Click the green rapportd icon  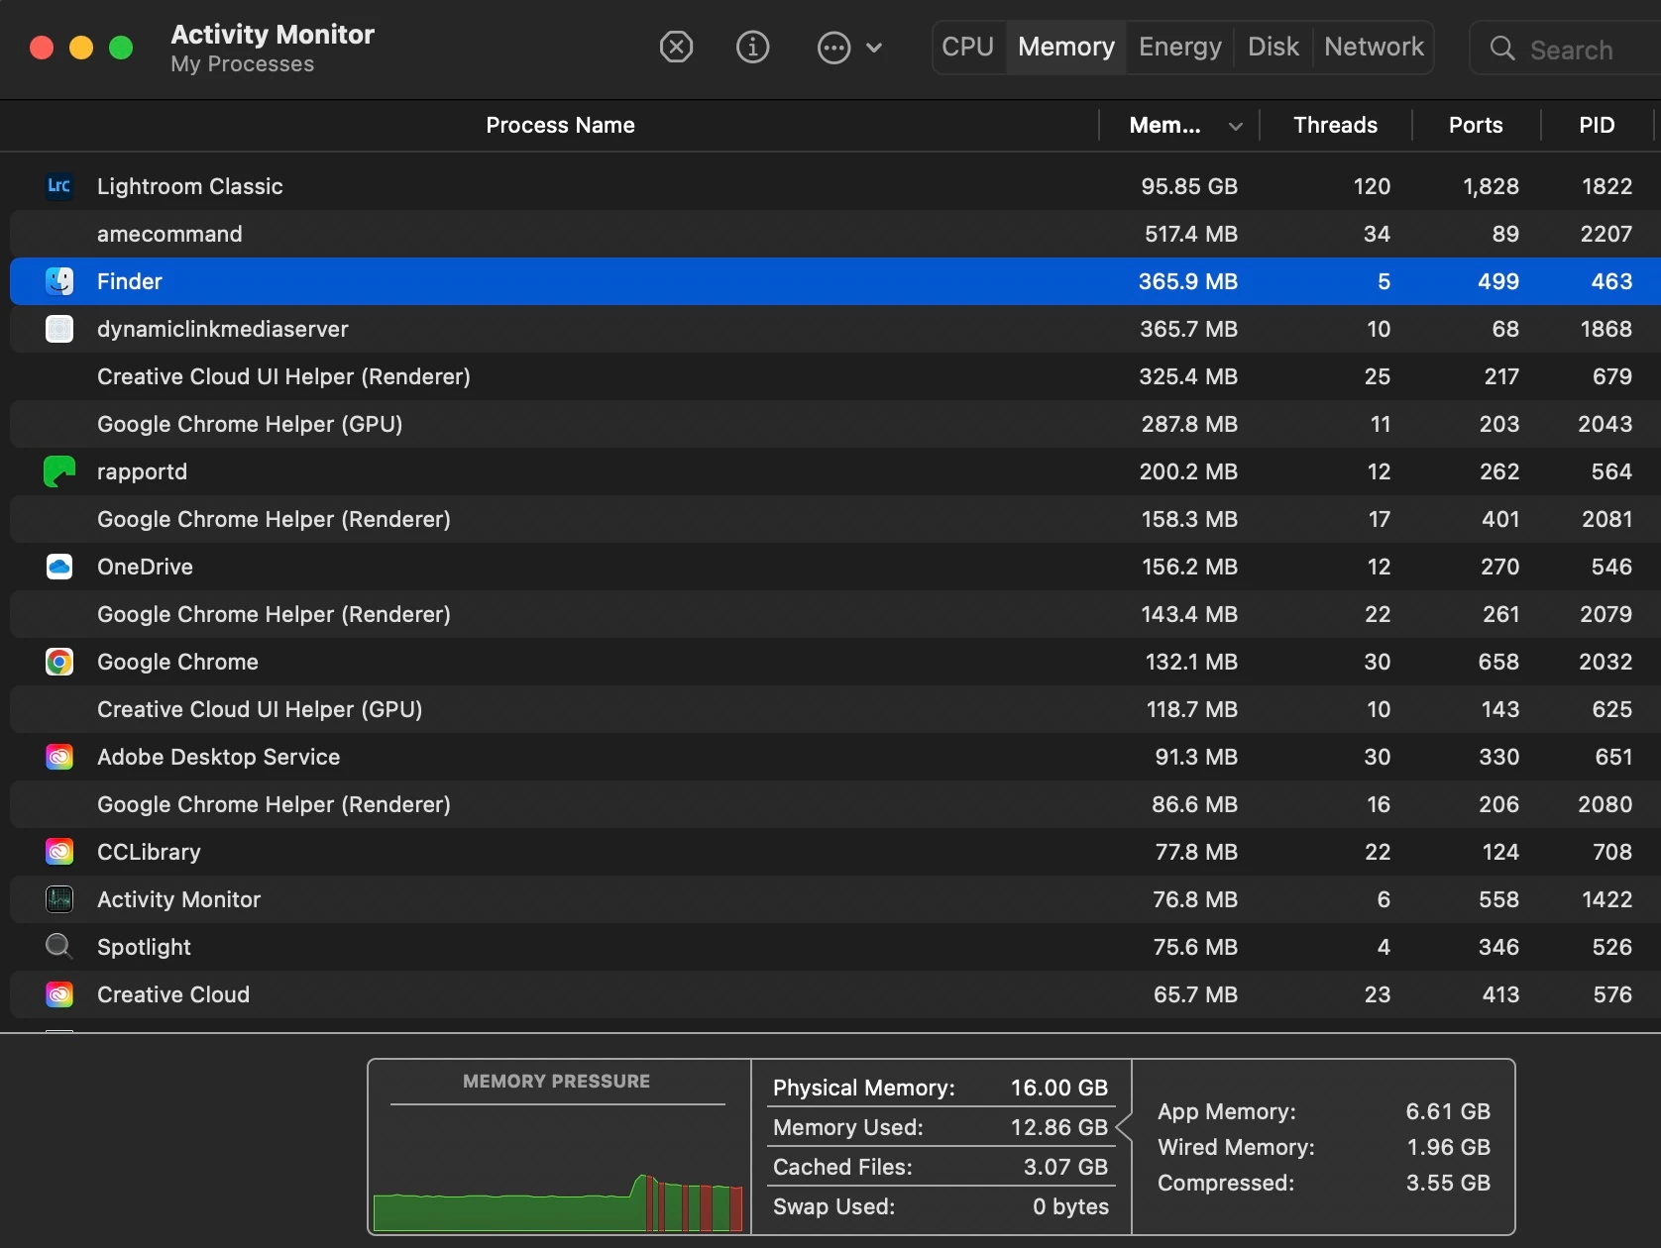click(59, 471)
